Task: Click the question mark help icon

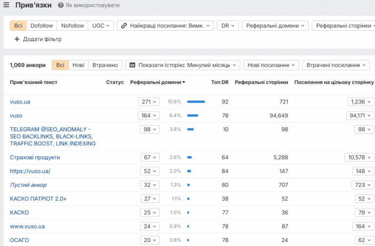Action: [x=61, y=5]
